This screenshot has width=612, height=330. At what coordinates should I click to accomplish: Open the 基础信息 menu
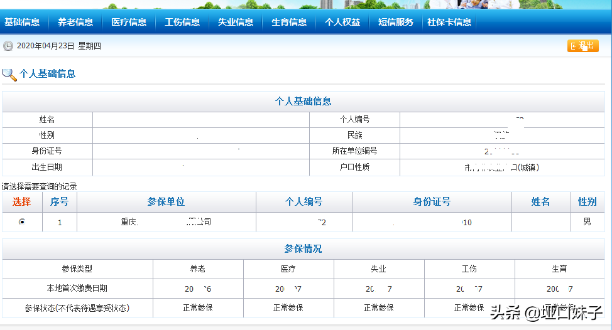coord(22,22)
